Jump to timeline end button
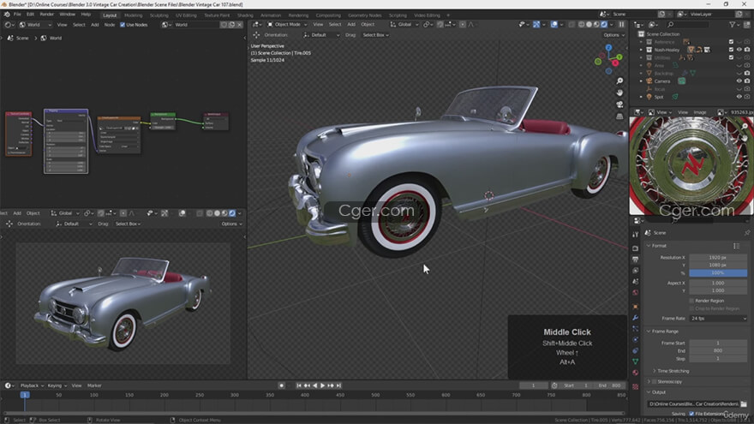The height and width of the screenshot is (424, 754). [x=338, y=385]
